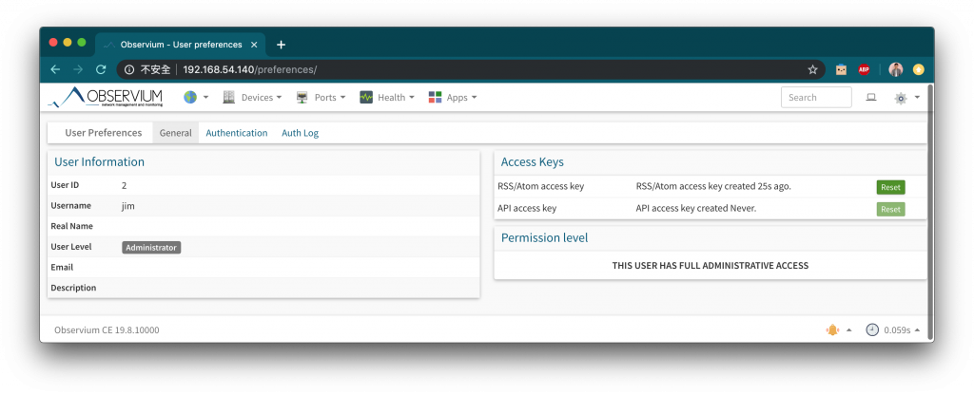Switch to the Authentication tab
The width and height of the screenshot is (974, 395).
(x=237, y=133)
